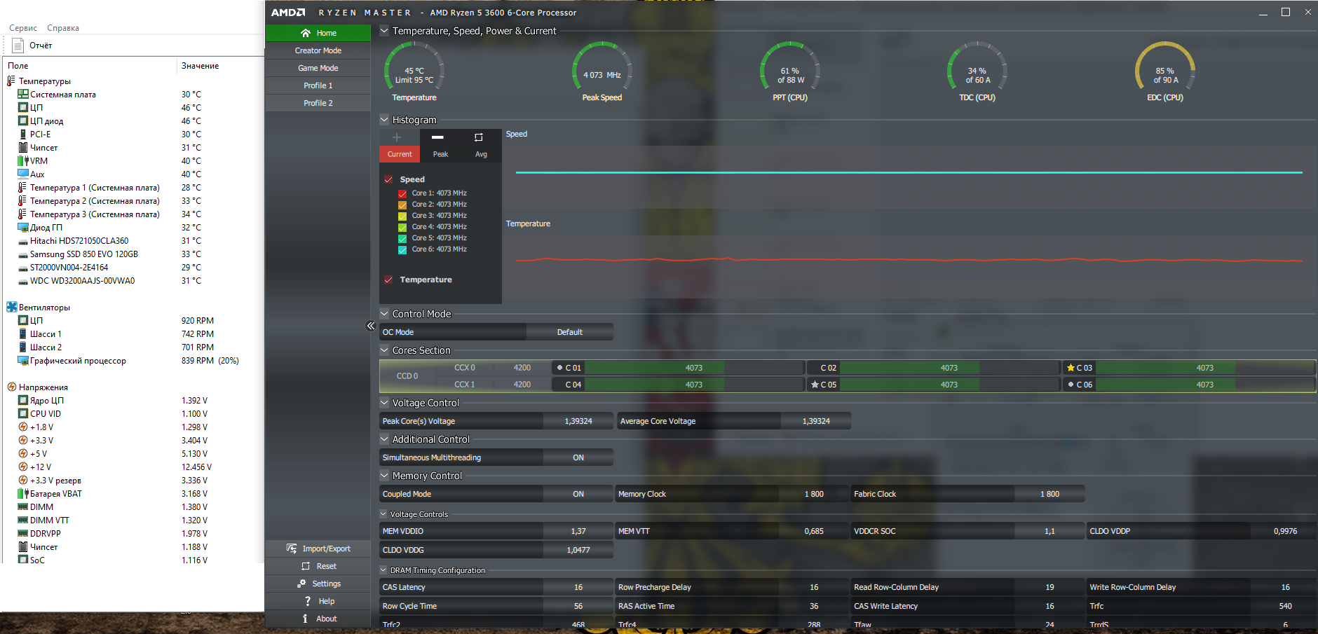Click the Отчёт report page icon
Image resolution: width=1318 pixels, height=634 pixels.
pos(18,46)
